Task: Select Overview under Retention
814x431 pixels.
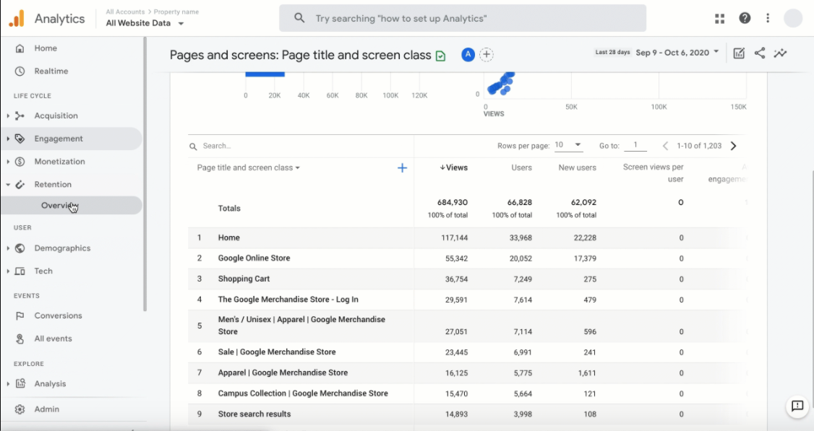Action: (71, 205)
